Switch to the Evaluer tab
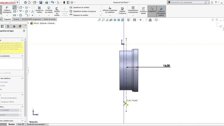Screen dimensions: 224x126 click(16, 19)
